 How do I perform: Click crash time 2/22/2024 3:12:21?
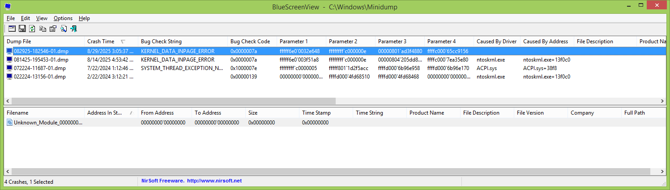pos(111,77)
